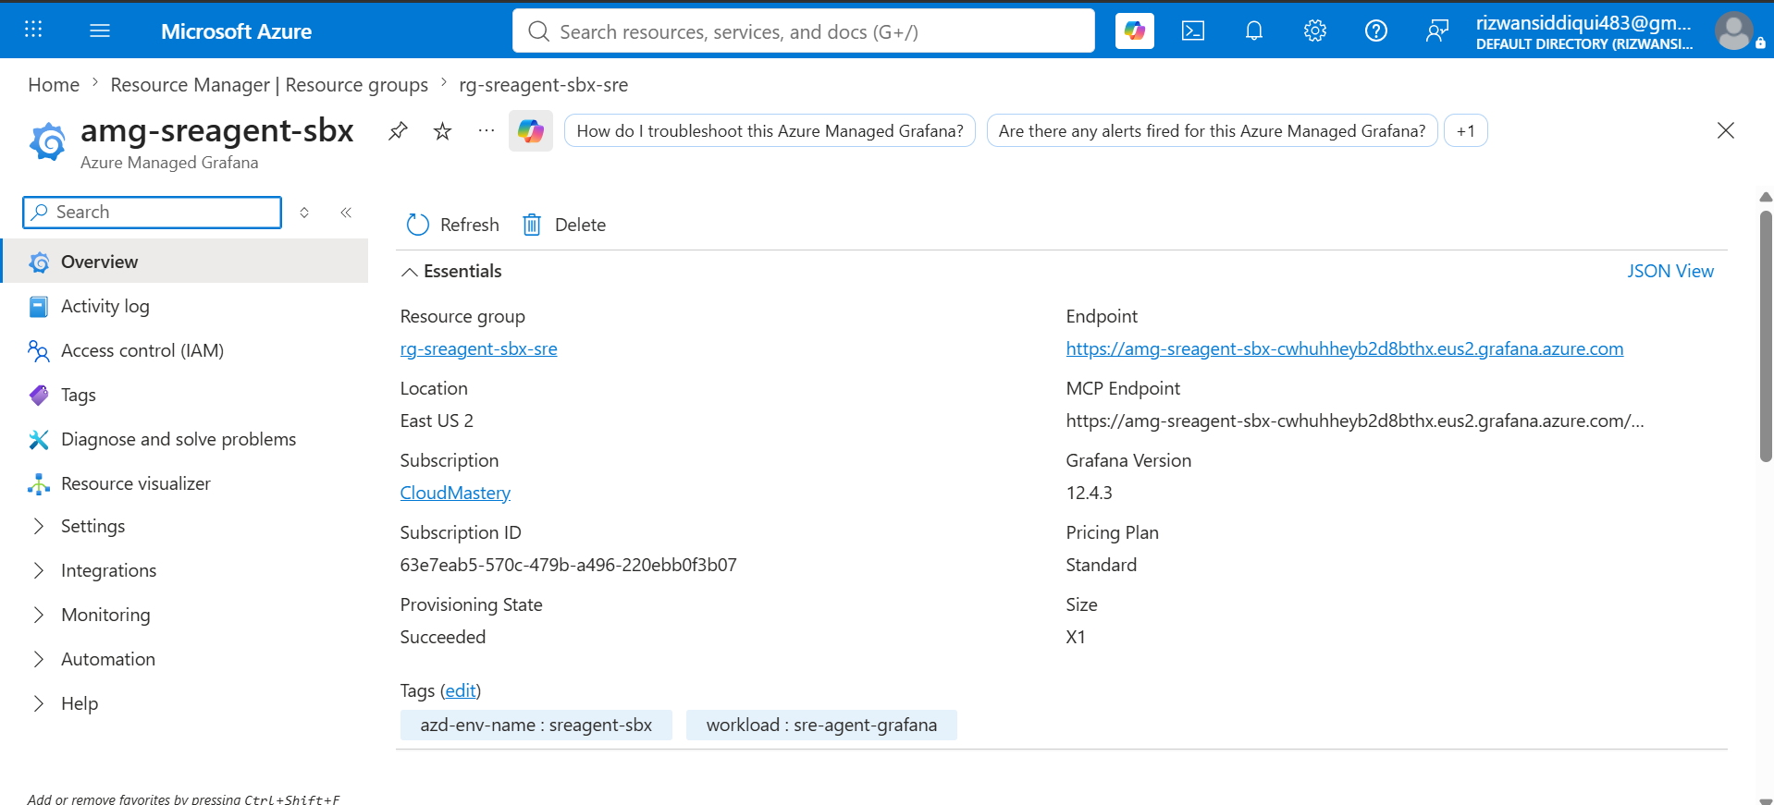Open the feedback icon in top bar
Image resolution: width=1774 pixels, height=805 pixels.
[1436, 30]
